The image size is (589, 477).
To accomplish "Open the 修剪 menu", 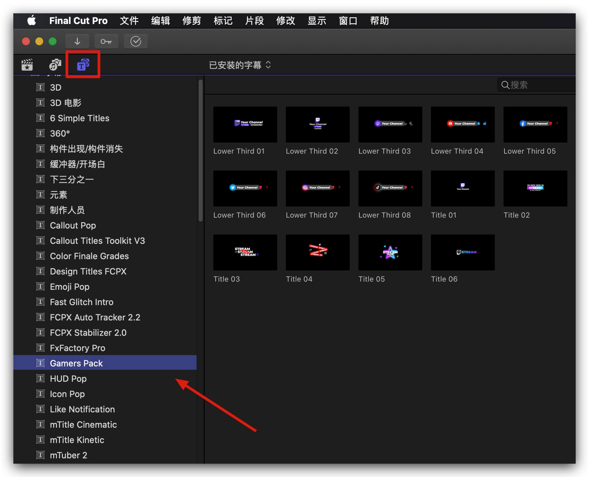I will click(x=192, y=21).
